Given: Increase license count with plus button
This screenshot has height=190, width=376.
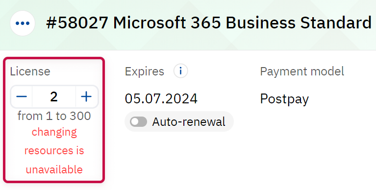Looking at the screenshot, I should point(86,96).
